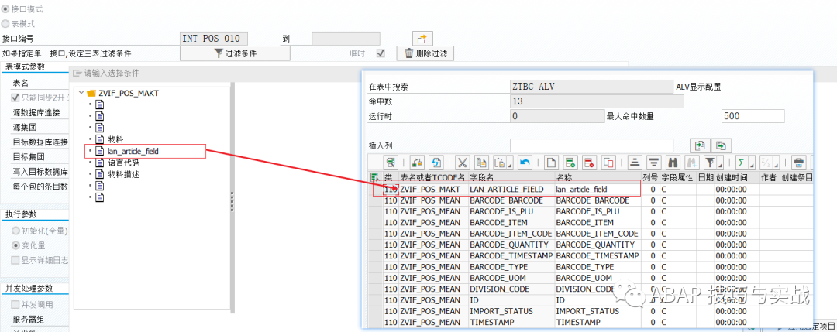Click the 删除过滤 button
The height and width of the screenshot is (332, 837).
425,53
